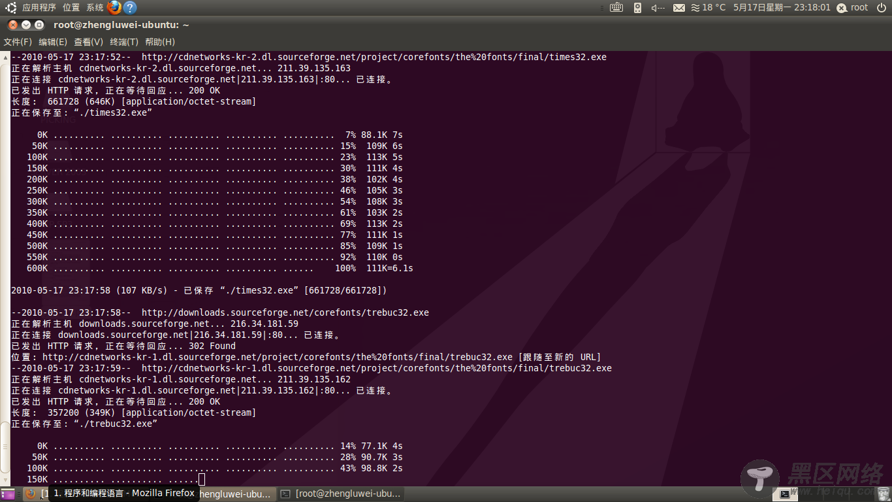
Task: Click the '302 Found' response line
Action: pyautogui.click(x=123, y=346)
